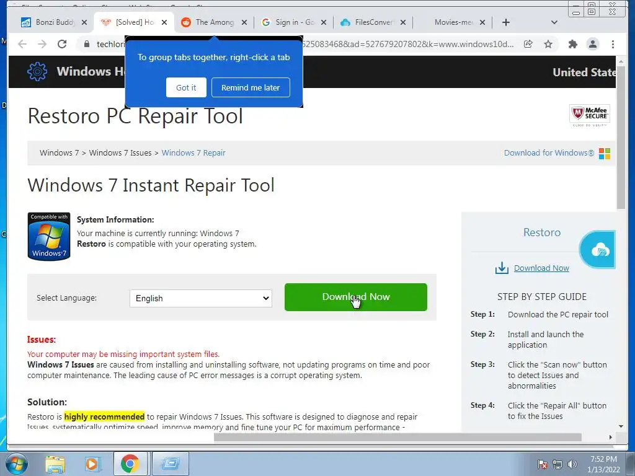Open the Chrome extensions puzzle icon
The width and height of the screenshot is (635, 476).
tap(572, 44)
